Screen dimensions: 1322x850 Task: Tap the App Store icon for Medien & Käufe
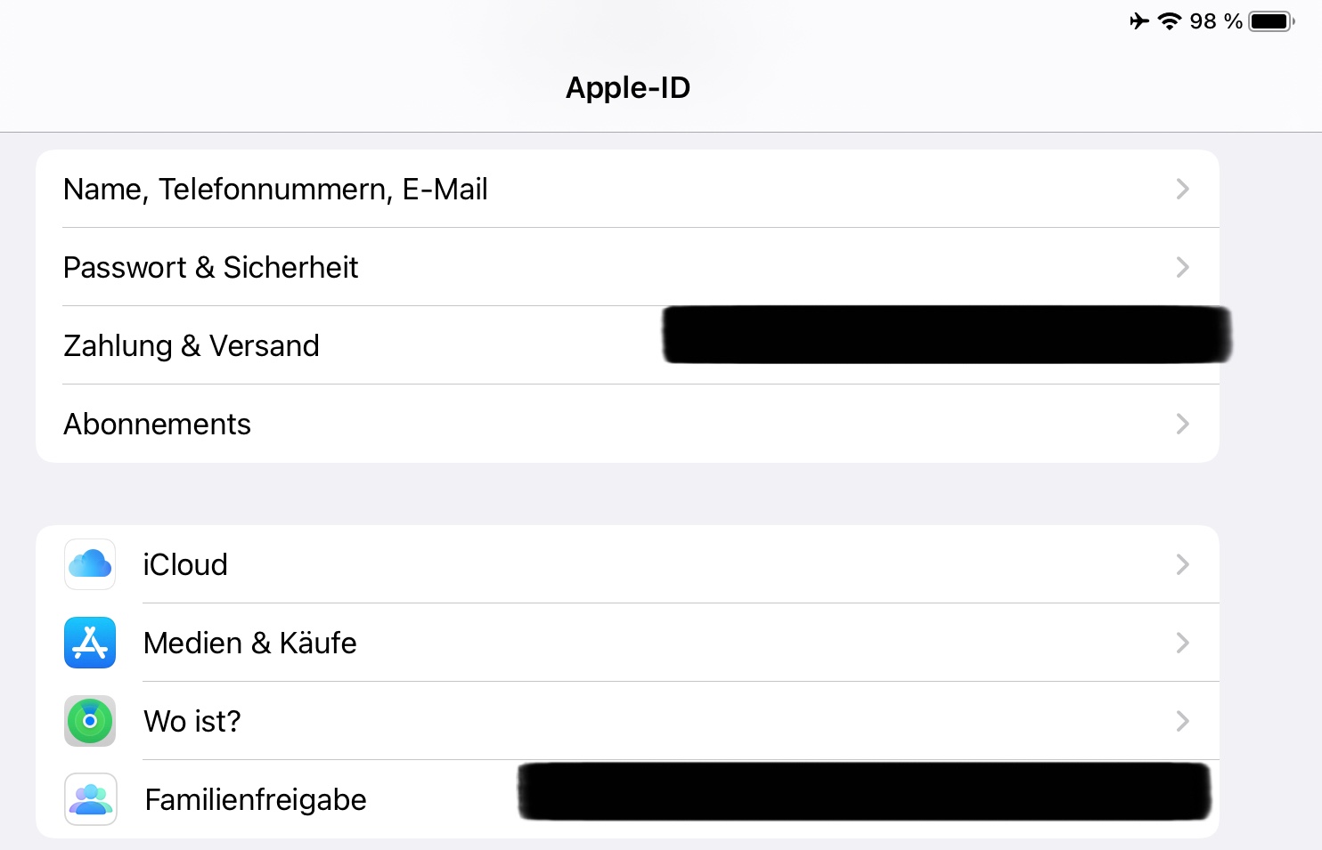pos(90,643)
